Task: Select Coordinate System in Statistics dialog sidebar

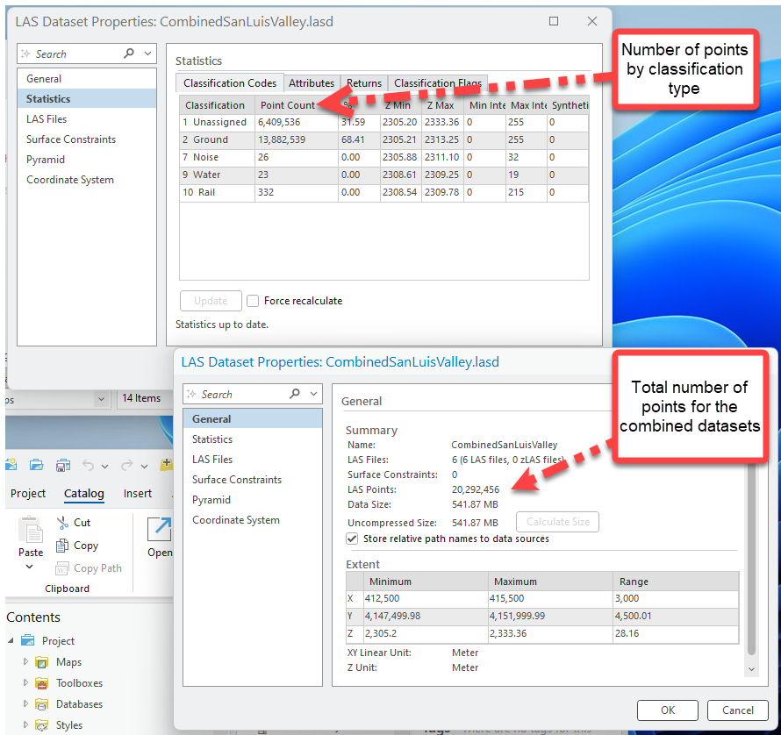Action: [70, 180]
